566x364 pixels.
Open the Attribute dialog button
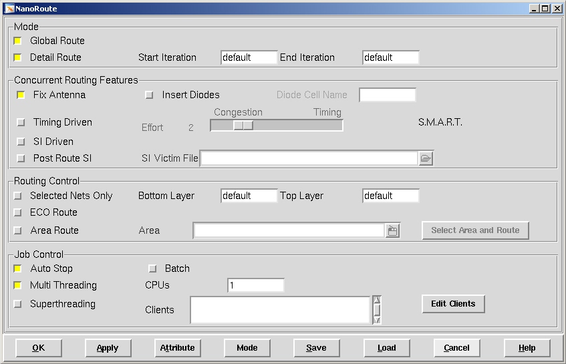pyautogui.click(x=178, y=348)
